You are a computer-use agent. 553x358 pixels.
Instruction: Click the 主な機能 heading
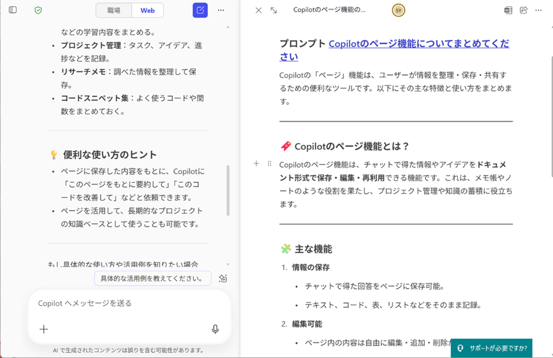pos(313,249)
